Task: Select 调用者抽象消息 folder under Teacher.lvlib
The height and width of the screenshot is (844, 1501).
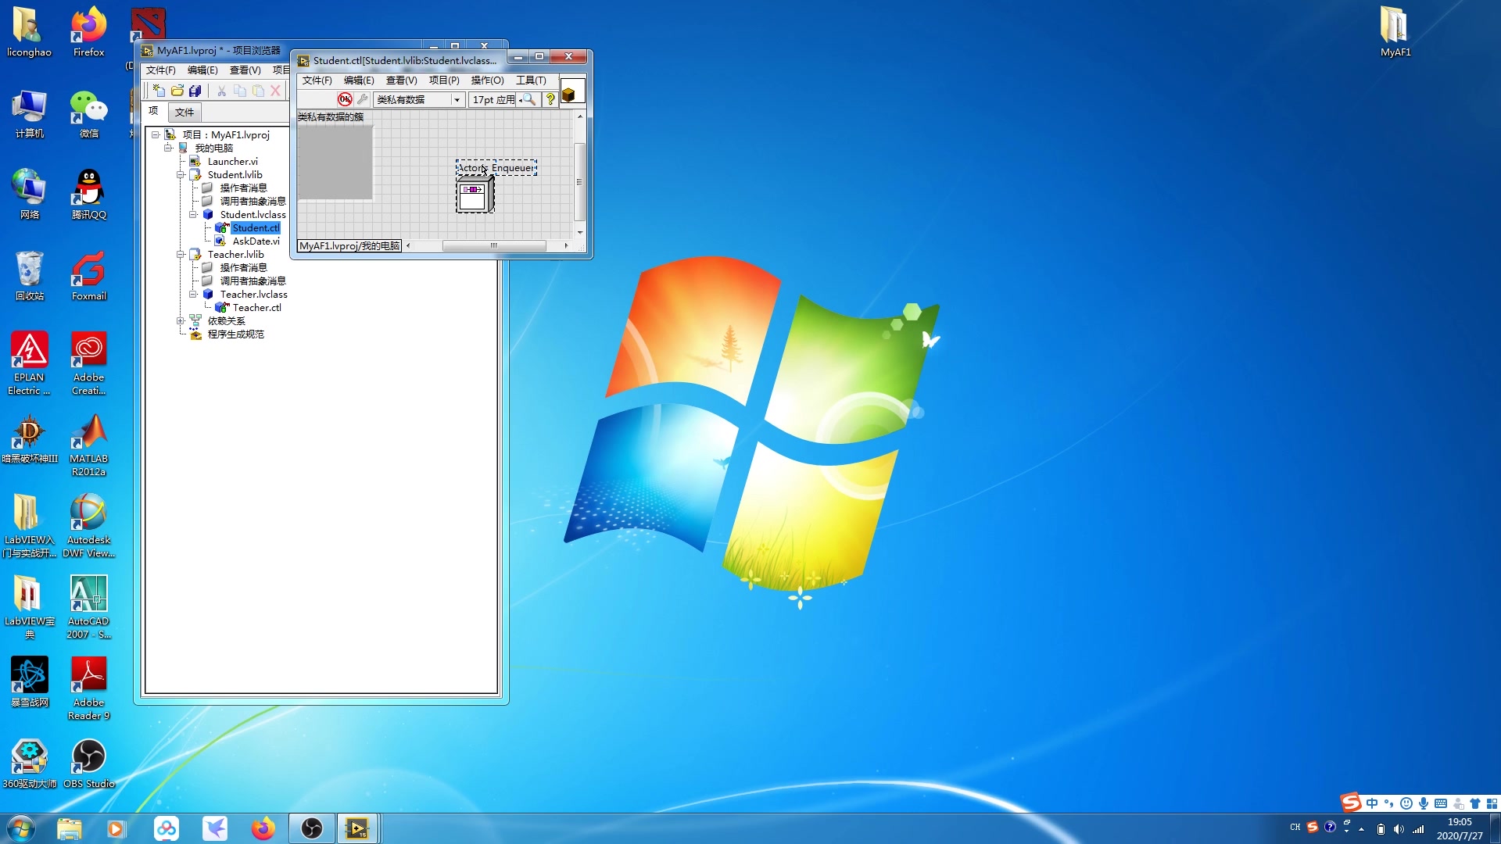Action: click(x=253, y=281)
